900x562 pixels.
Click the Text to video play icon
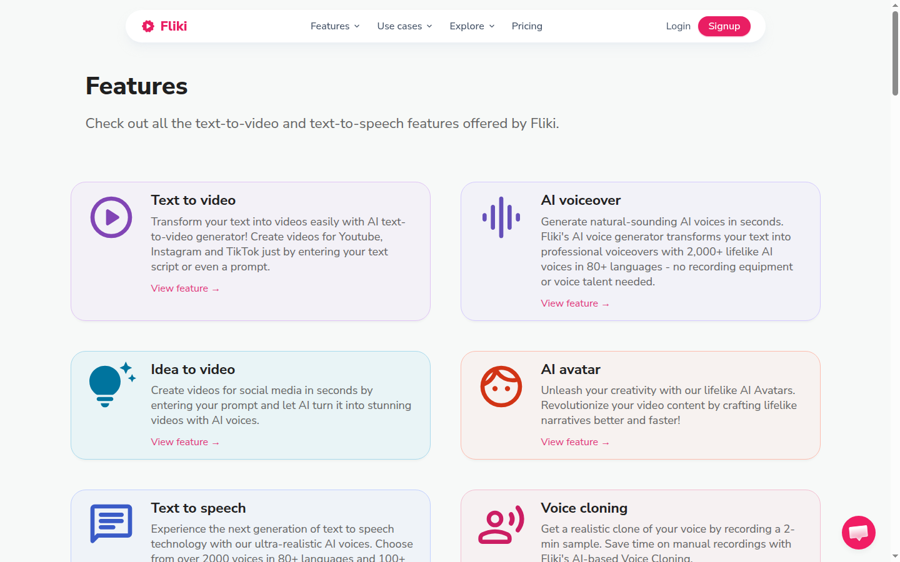[x=111, y=217]
